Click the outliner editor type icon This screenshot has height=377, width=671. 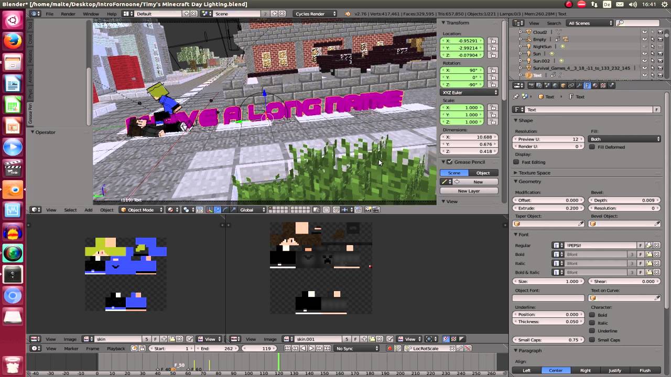518,23
